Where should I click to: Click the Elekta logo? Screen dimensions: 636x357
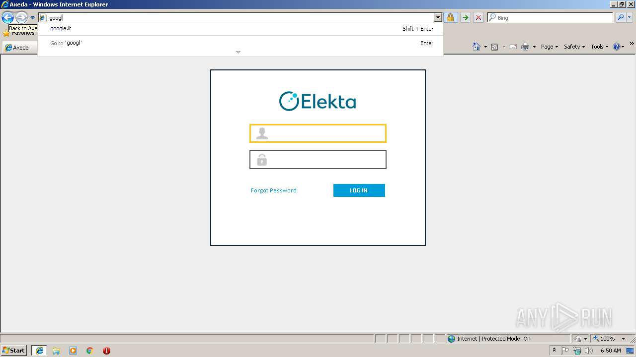tap(318, 101)
